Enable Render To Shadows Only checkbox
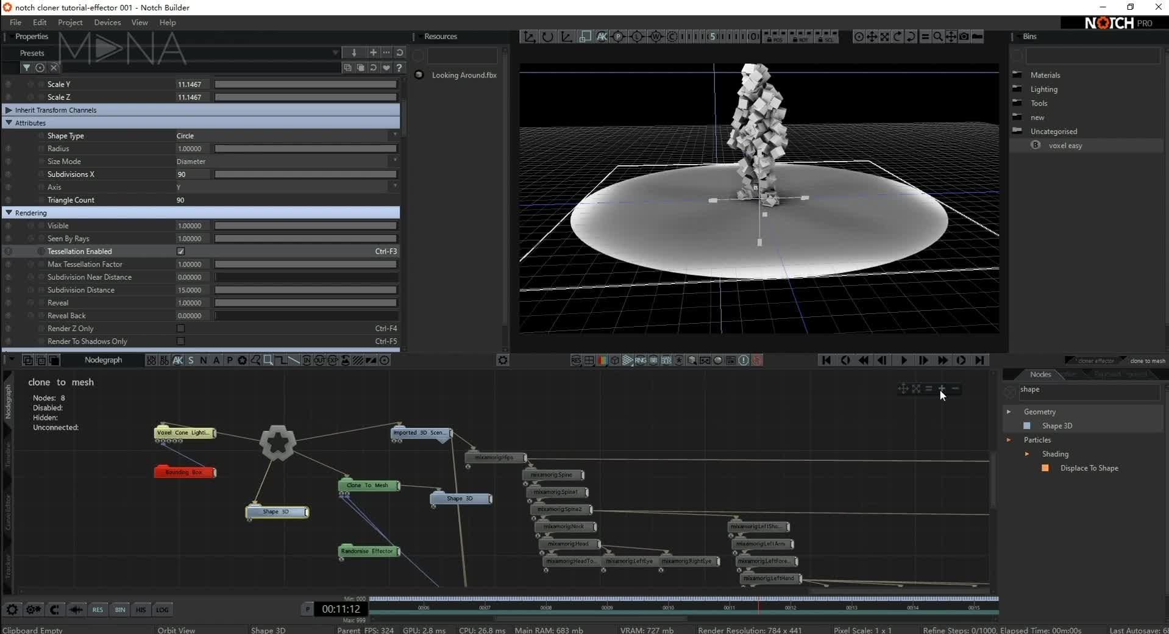 [x=180, y=341]
